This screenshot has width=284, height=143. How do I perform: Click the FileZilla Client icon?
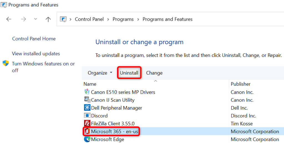pos(87,123)
